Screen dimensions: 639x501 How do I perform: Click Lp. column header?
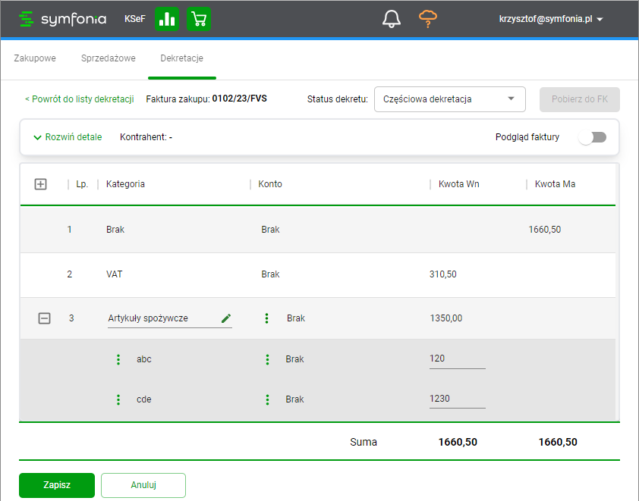pyautogui.click(x=82, y=184)
